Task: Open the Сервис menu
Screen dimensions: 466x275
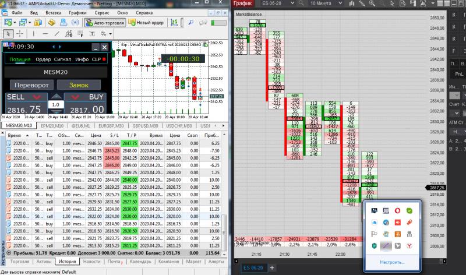Action: [x=101, y=13]
